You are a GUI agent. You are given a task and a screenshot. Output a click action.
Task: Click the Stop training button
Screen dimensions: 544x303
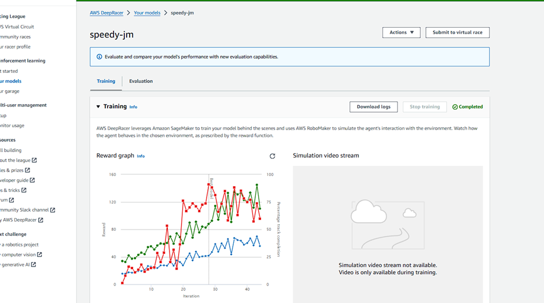click(425, 107)
